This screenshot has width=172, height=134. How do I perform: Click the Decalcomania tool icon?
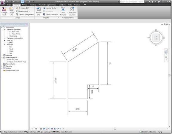point(17,11)
